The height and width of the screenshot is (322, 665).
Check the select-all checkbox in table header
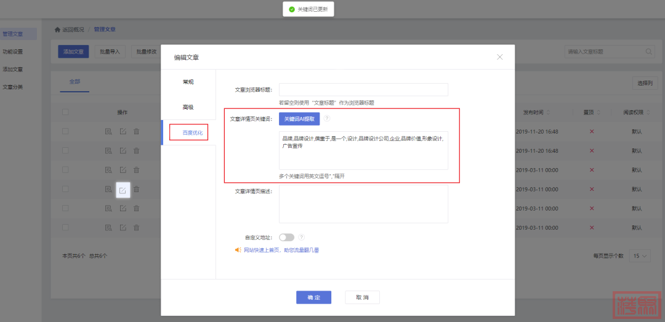click(x=65, y=112)
